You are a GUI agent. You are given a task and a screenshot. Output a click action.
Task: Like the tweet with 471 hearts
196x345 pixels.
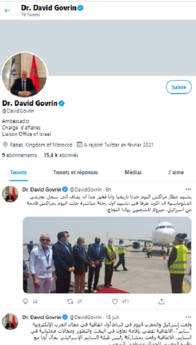point(115,301)
